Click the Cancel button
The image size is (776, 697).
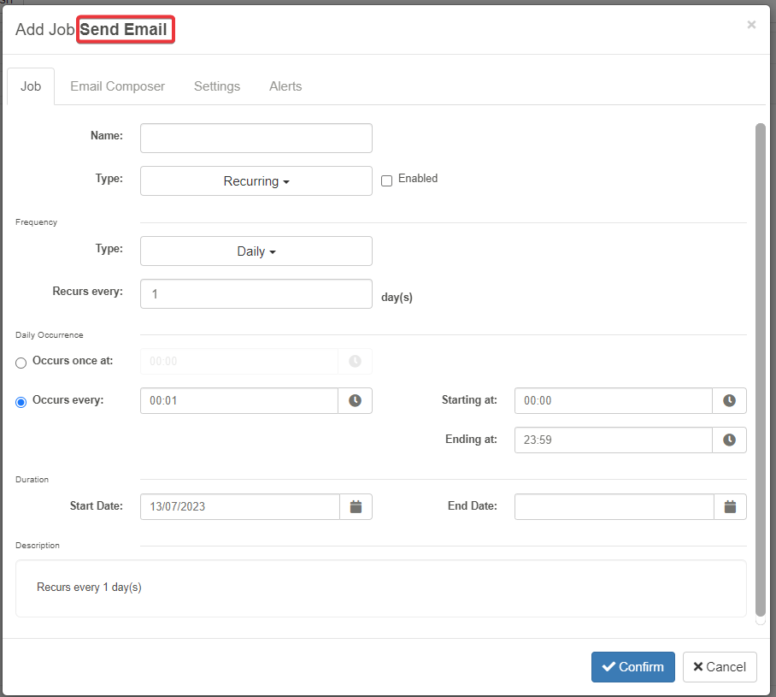720,667
